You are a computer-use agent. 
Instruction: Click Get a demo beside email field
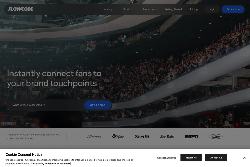[x=98, y=105]
